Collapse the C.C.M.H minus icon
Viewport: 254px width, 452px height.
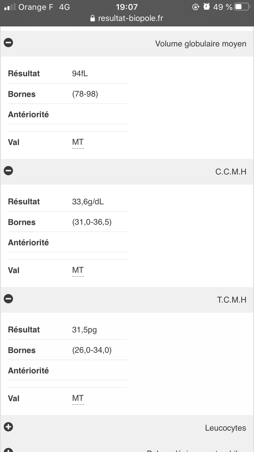click(x=8, y=171)
